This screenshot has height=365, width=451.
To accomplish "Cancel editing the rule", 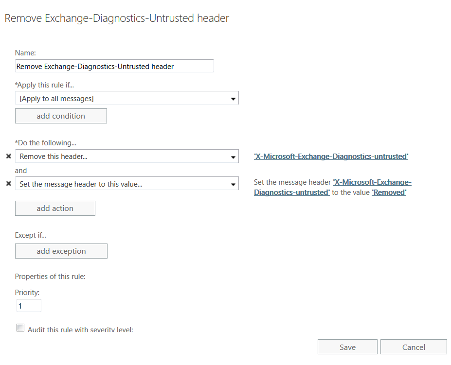I will pos(414,347).
